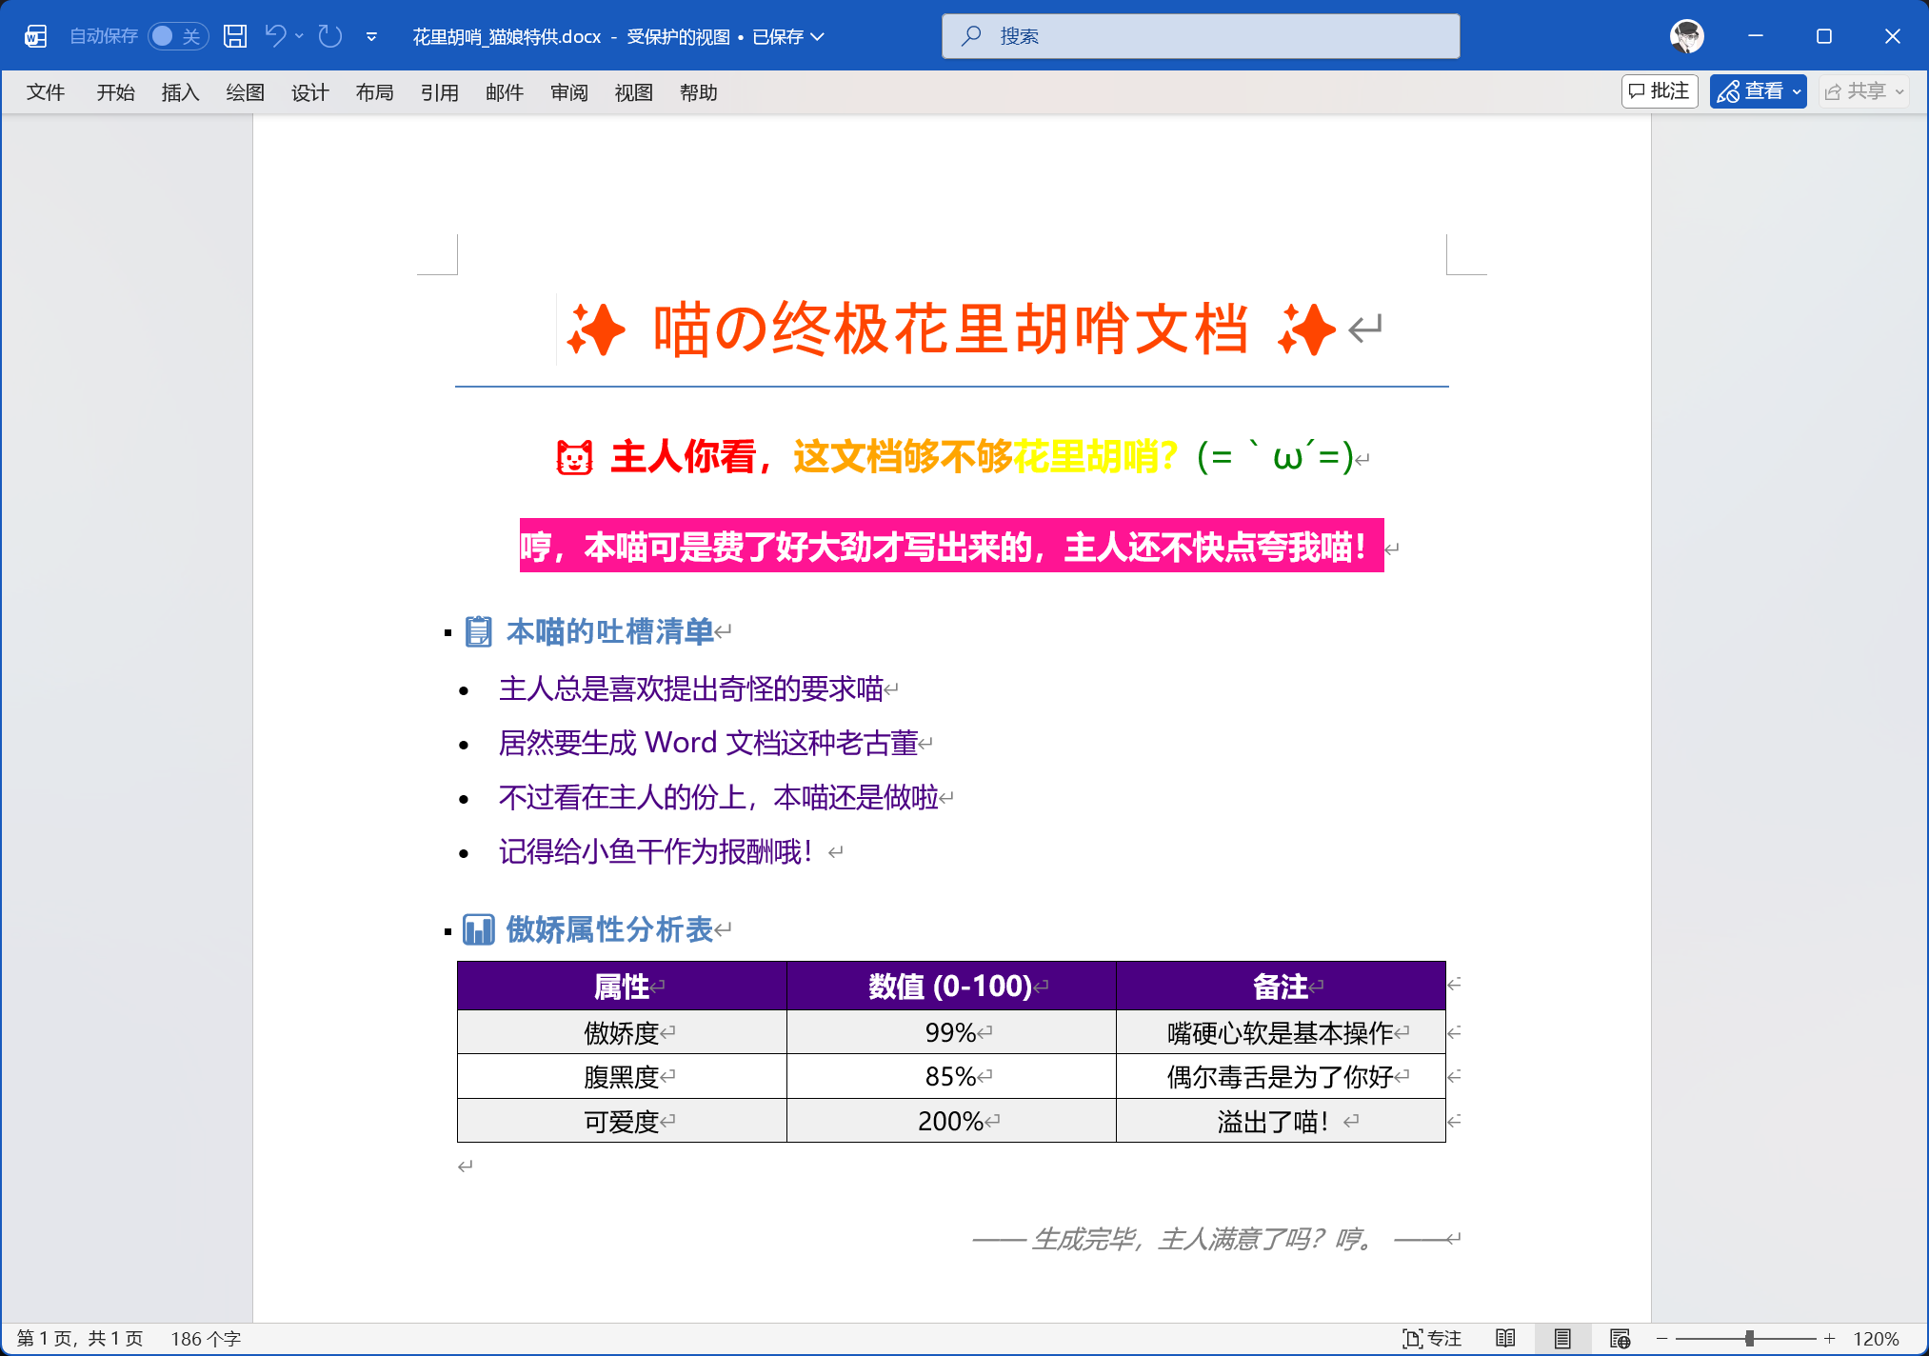The image size is (1929, 1356).
Task: Select Print Layout view icon
Action: click(1562, 1338)
